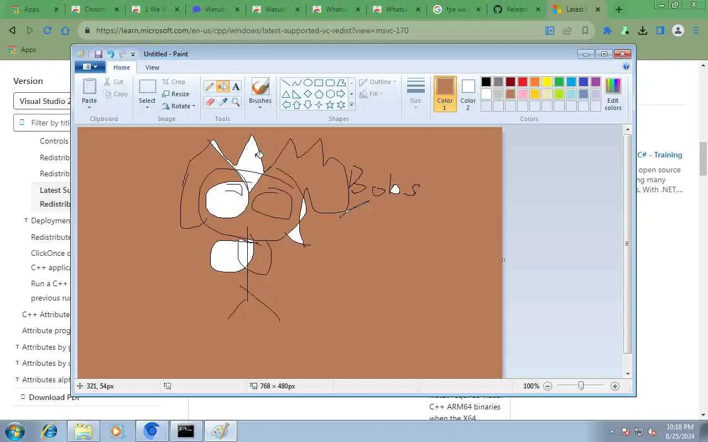Select the Eraser tool
This screenshot has height=442, width=708.
click(209, 102)
